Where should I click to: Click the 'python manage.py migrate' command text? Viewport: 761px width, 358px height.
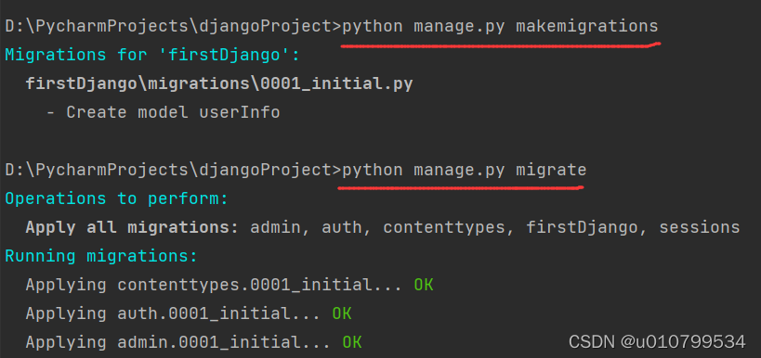[x=465, y=170]
